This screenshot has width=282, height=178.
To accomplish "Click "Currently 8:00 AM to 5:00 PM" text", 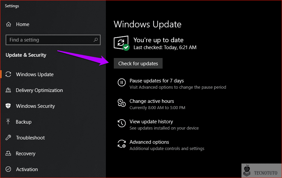I will (157, 108).
